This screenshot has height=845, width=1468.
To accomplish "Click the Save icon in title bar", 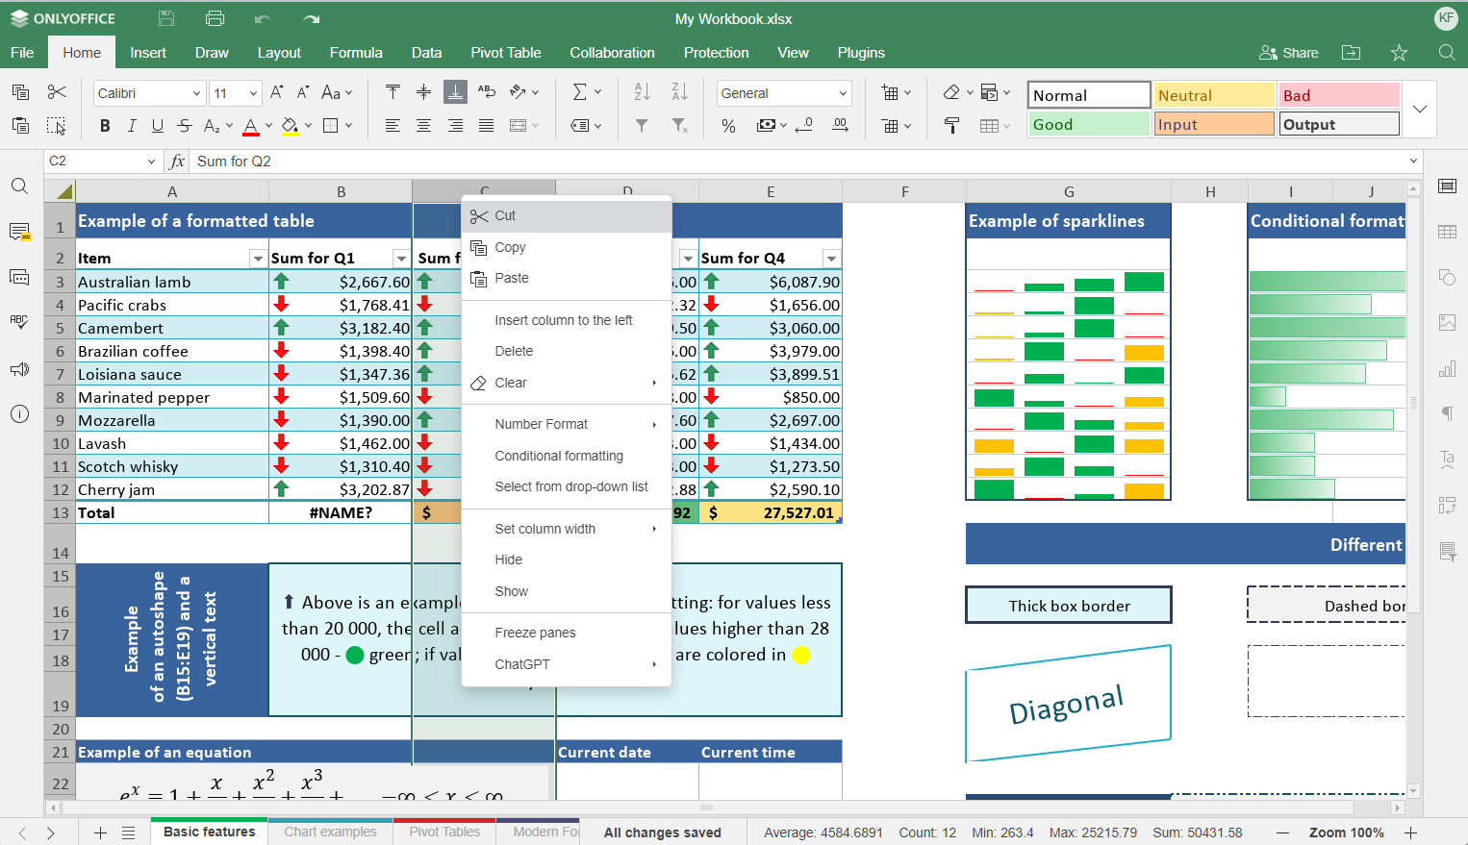I will click(x=166, y=18).
